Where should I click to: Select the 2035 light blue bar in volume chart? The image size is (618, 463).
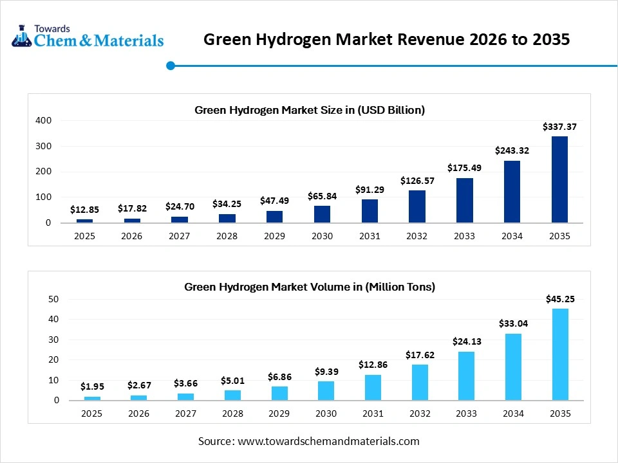coord(559,354)
